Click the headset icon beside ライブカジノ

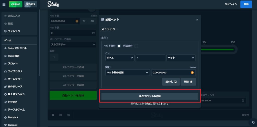(6, 71)
